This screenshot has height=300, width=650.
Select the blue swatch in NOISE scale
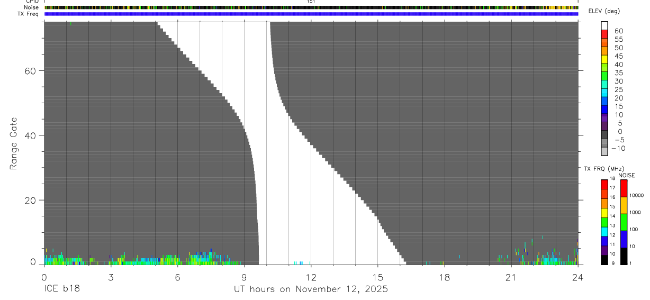click(624, 239)
